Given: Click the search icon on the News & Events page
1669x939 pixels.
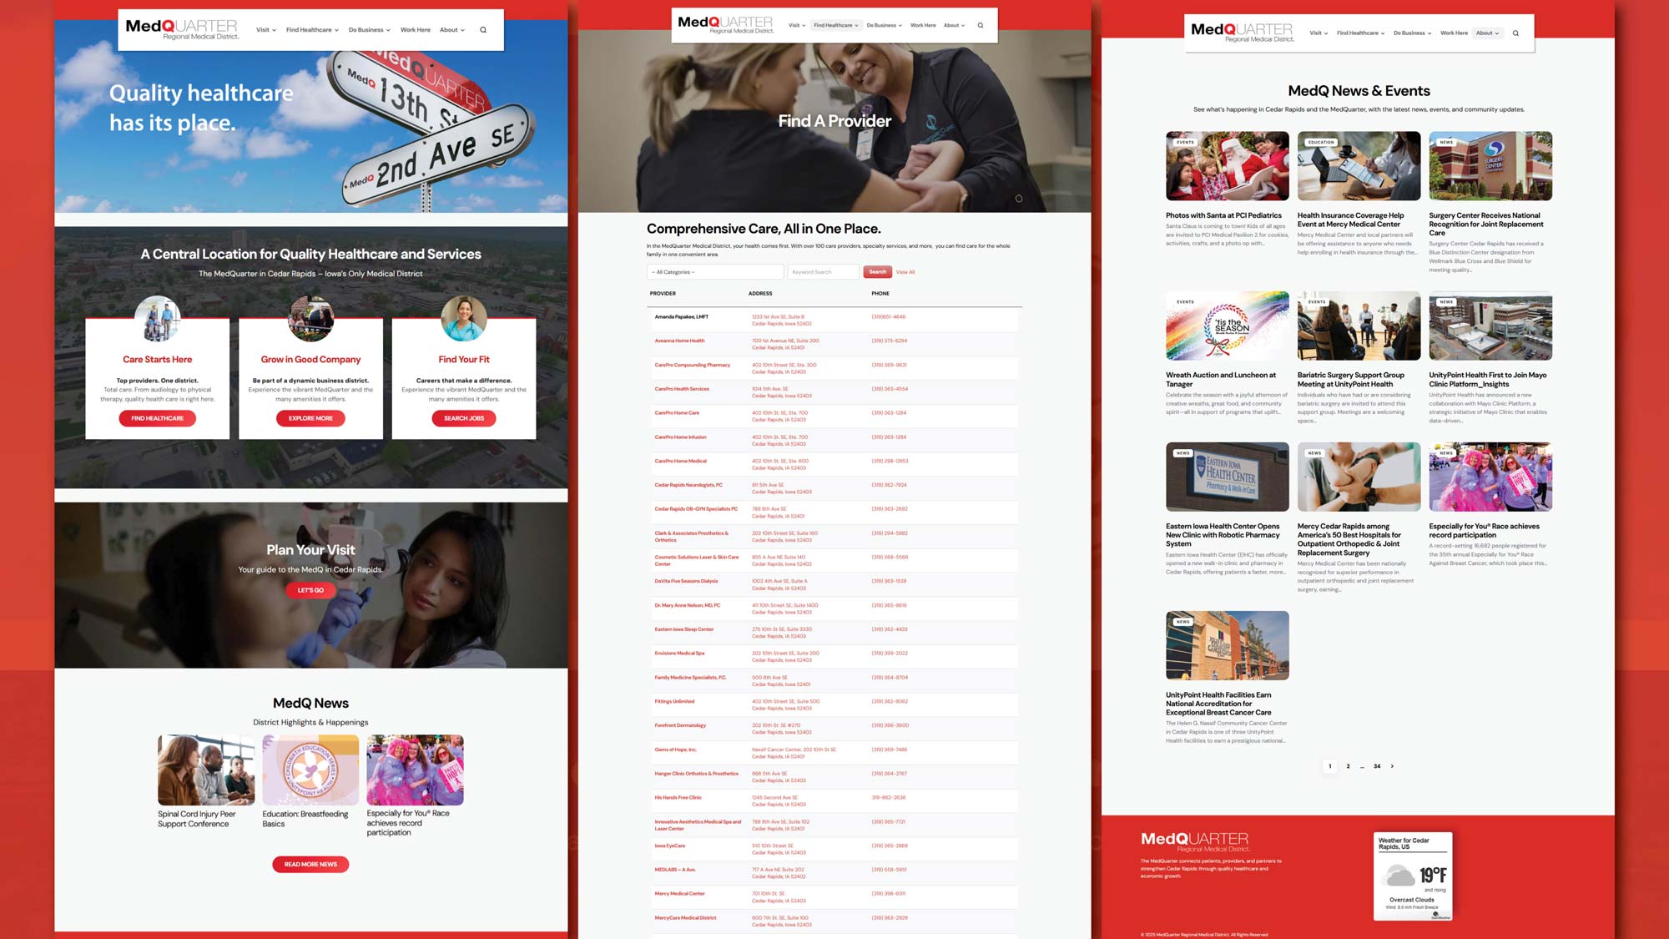Looking at the screenshot, I should tap(1516, 33).
